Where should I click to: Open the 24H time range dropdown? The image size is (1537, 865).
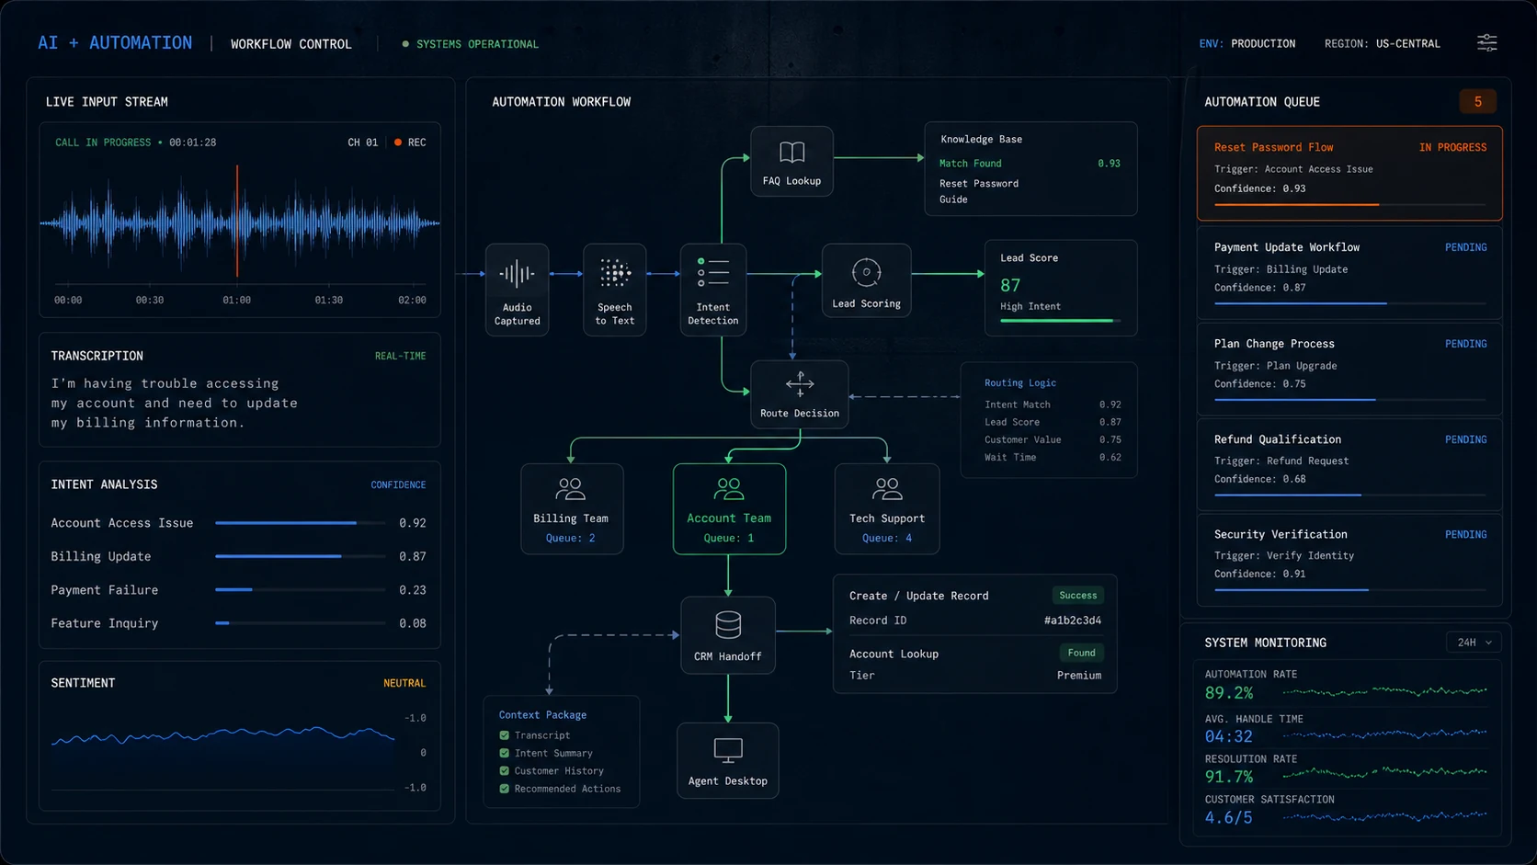point(1474,643)
